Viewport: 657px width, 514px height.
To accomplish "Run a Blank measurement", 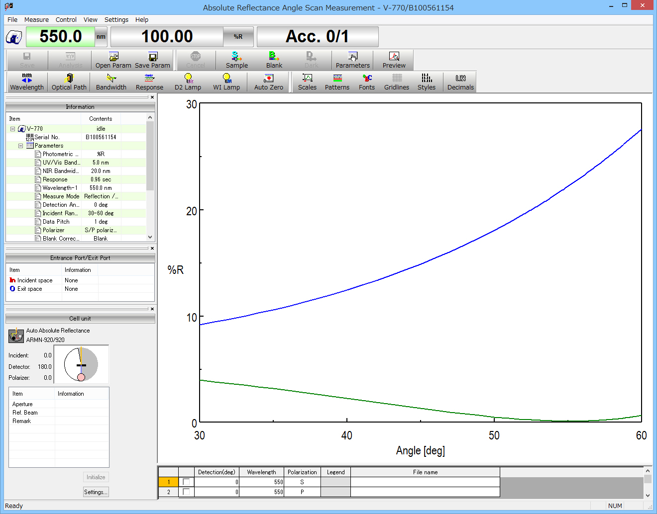I will (x=274, y=60).
